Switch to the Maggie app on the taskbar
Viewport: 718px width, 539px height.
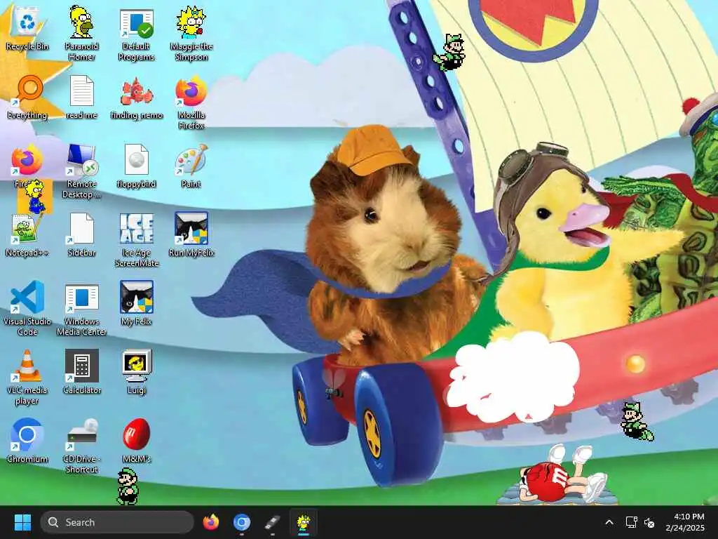coord(303,522)
